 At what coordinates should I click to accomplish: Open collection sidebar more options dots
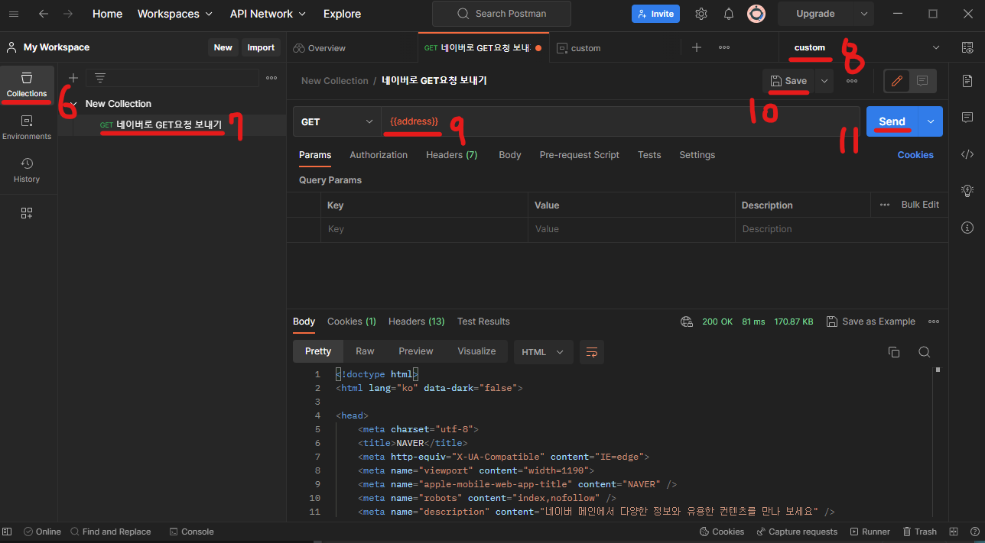271,78
